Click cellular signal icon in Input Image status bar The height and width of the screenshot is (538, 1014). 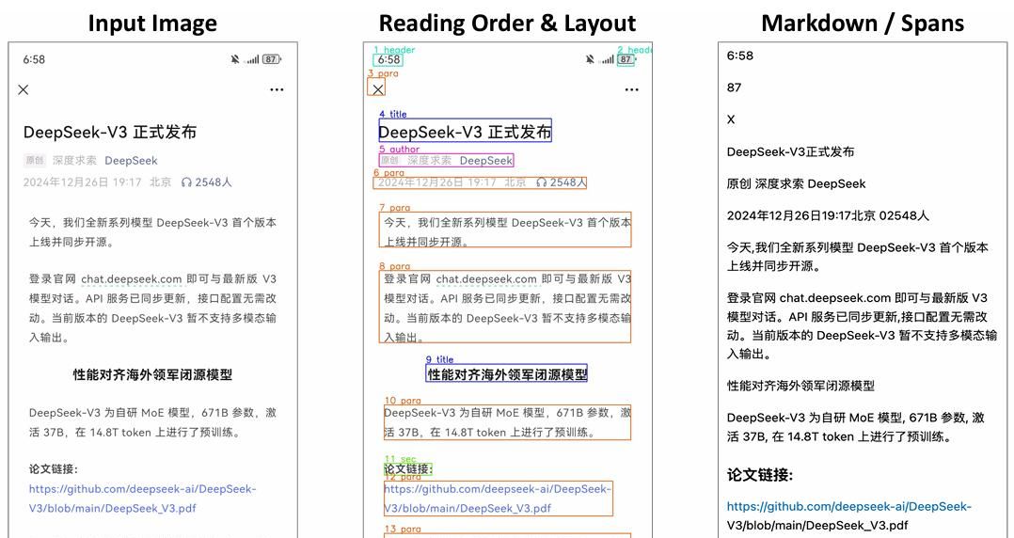(x=251, y=59)
